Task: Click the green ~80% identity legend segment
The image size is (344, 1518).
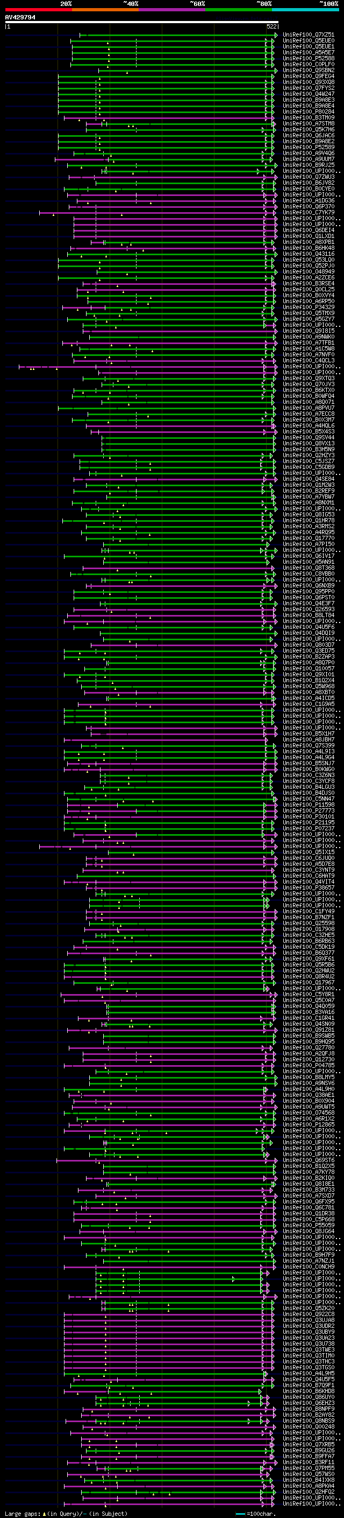Action: tap(239, 10)
